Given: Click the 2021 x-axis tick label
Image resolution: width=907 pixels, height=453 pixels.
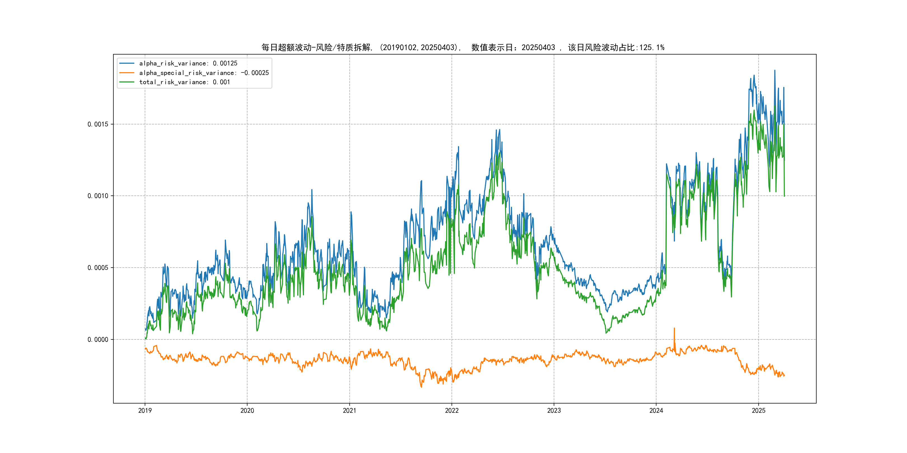Looking at the screenshot, I should coord(349,410).
